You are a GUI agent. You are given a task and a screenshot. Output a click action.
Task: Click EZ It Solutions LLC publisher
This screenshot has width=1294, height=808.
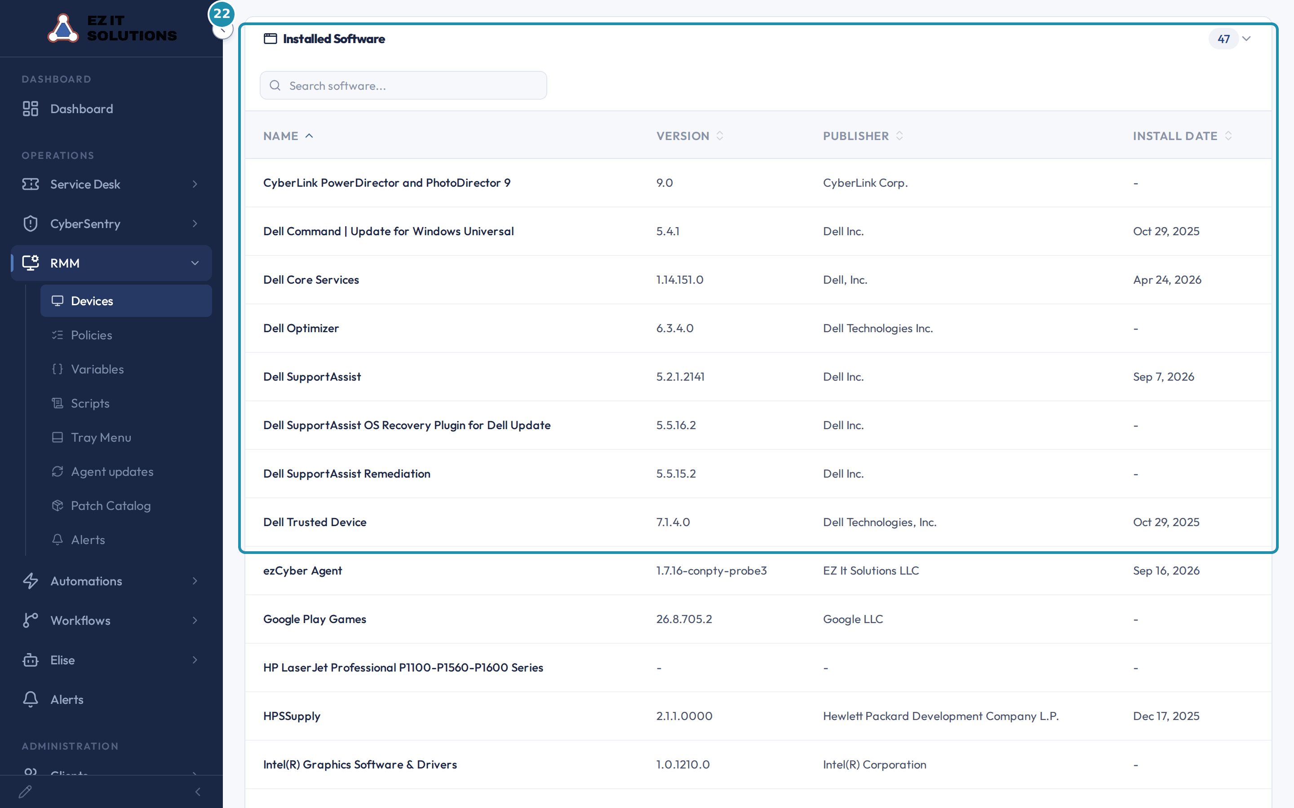(870, 571)
